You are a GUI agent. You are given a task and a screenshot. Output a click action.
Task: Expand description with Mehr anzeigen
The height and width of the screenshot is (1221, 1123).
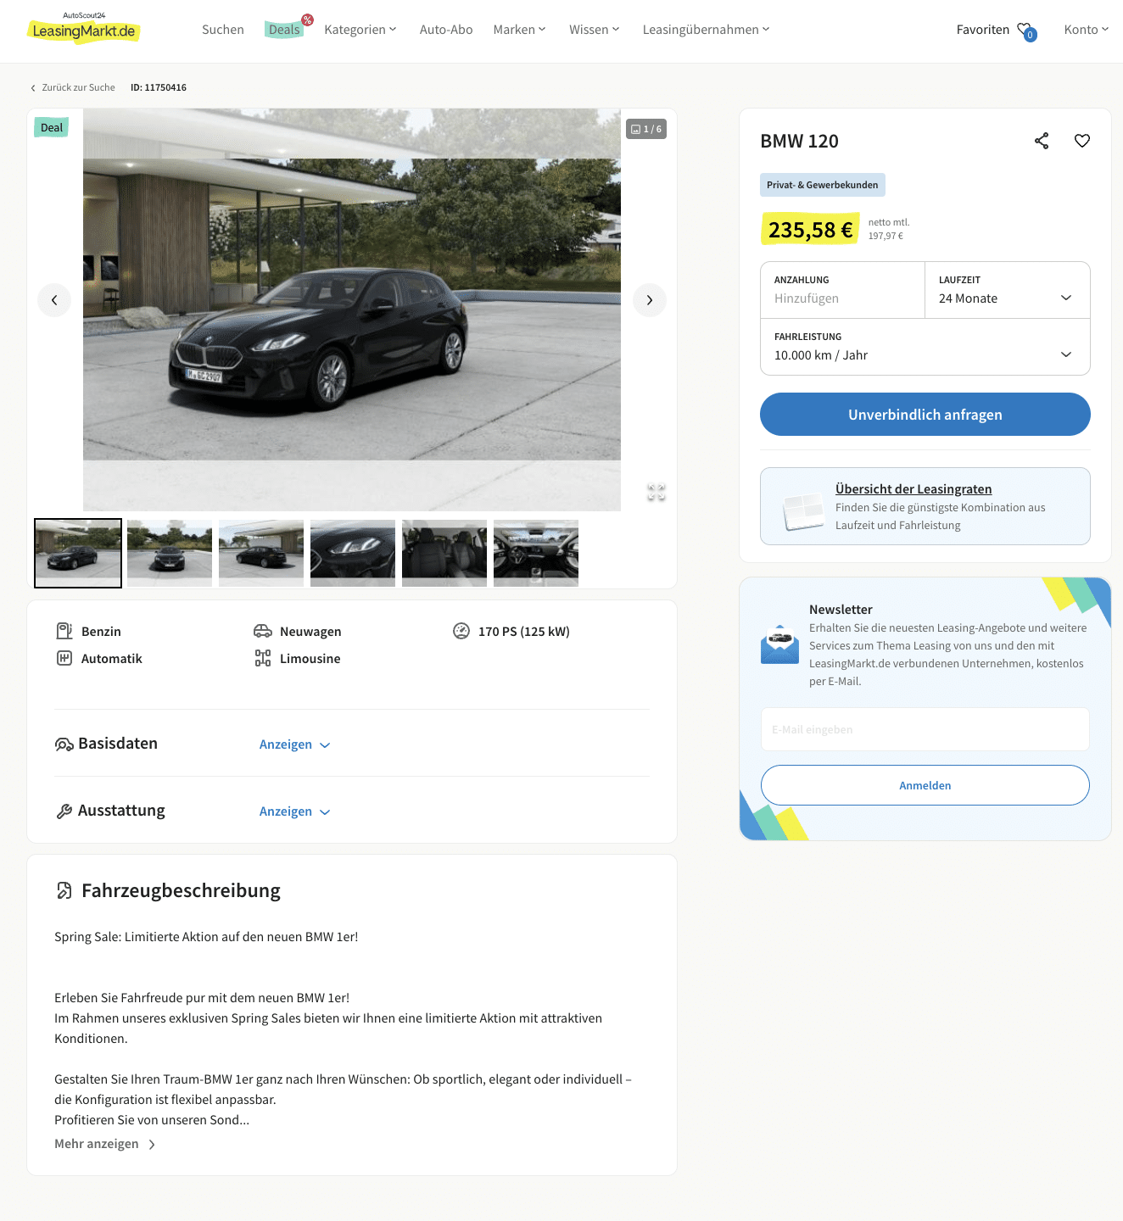point(105,1144)
